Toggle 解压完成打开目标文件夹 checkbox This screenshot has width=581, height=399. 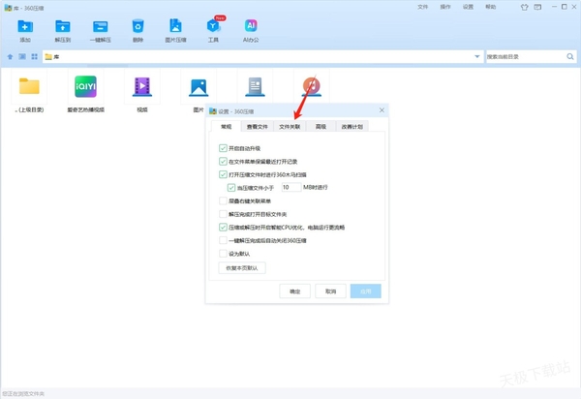[224, 214]
